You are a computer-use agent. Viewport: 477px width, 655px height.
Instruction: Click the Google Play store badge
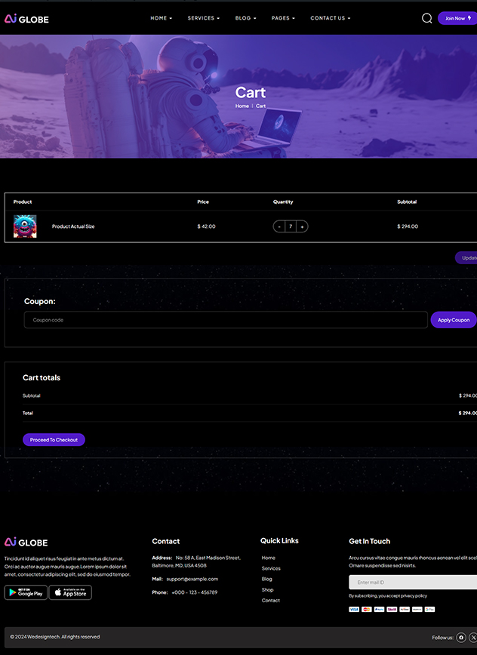tap(26, 592)
